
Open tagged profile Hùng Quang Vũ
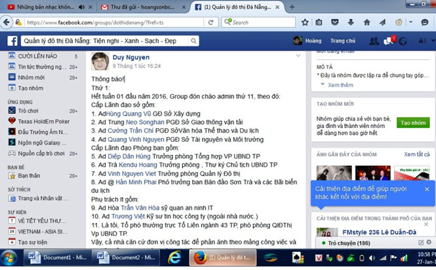click(x=129, y=114)
